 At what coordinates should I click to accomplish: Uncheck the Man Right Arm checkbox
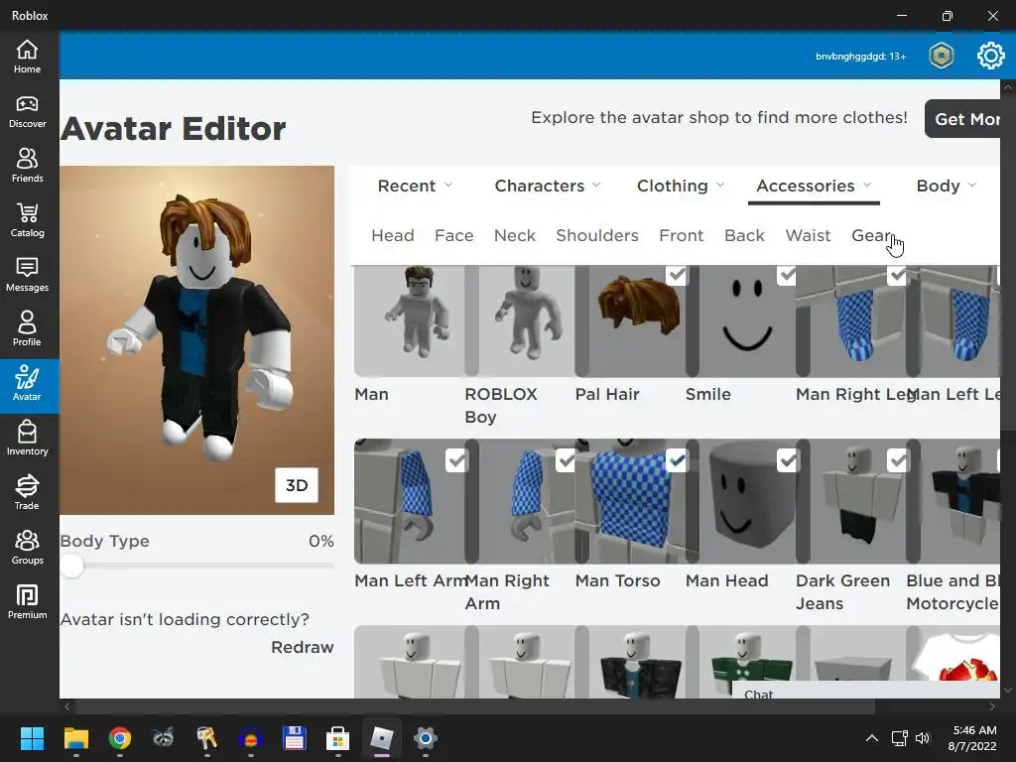point(567,460)
